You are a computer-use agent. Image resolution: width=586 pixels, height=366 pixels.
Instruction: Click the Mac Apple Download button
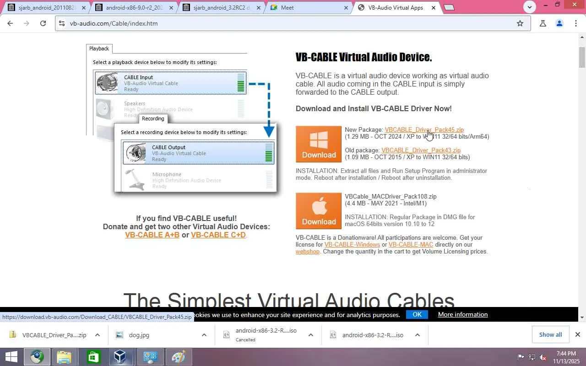pos(319,211)
